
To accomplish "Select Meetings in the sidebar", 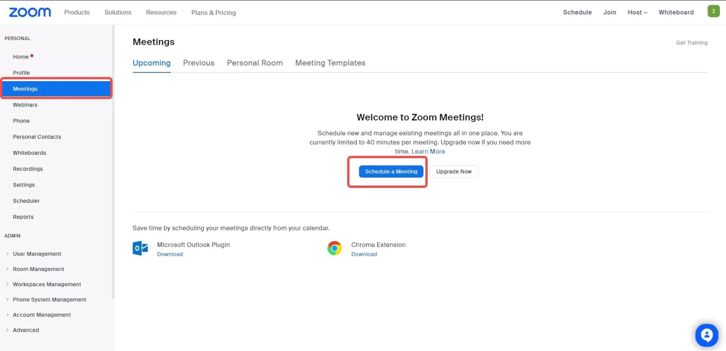I will (x=56, y=89).
